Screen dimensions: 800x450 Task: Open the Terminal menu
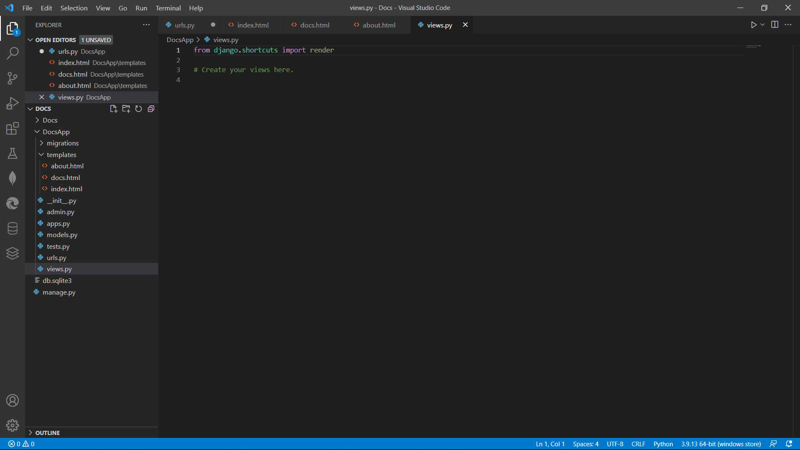click(168, 8)
